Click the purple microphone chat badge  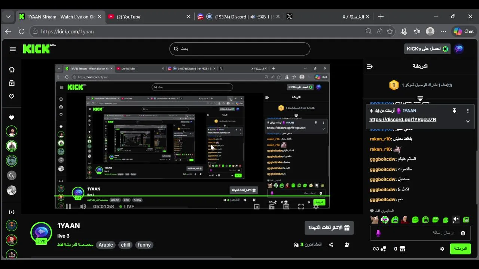(378, 233)
